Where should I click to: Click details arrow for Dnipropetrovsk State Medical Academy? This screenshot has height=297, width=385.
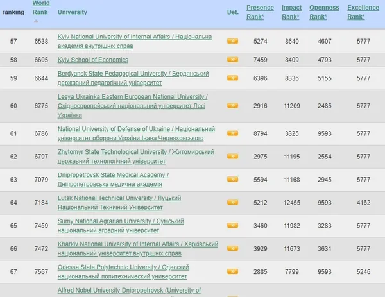click(232, 180)
